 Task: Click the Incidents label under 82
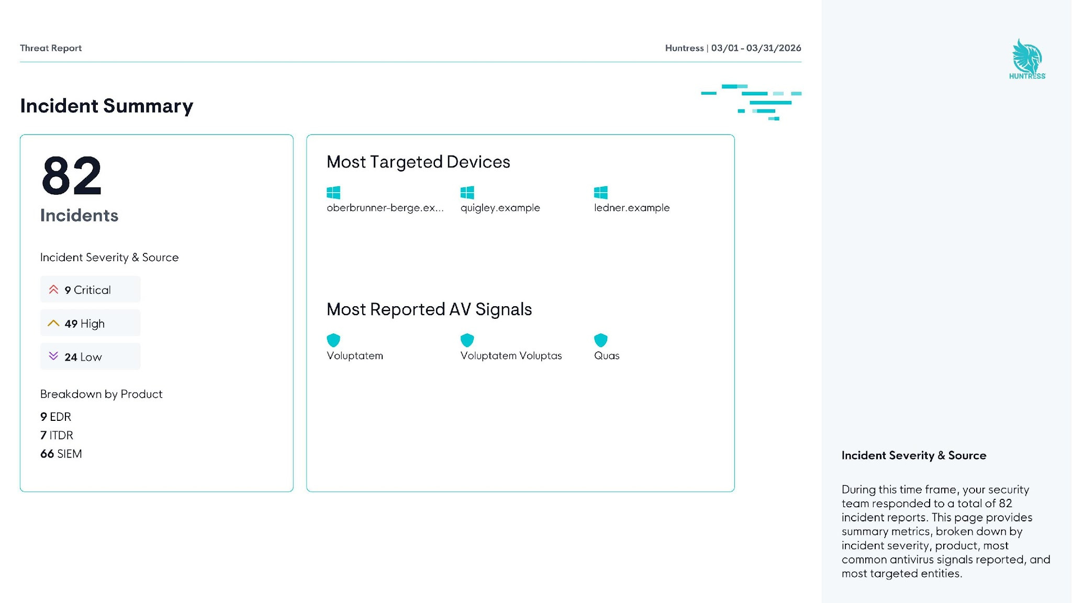click(80, 215)
